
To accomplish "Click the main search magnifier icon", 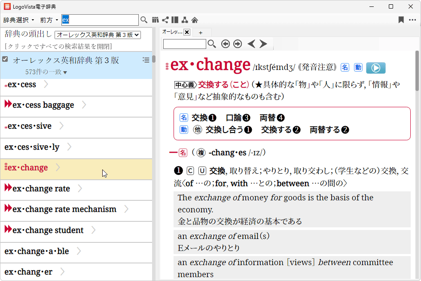I will (144, 20).
